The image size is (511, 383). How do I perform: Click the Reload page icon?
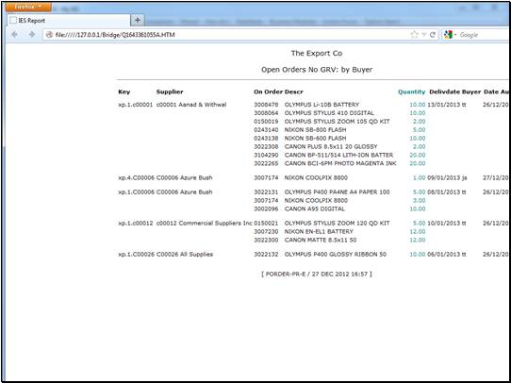point(433,35)
